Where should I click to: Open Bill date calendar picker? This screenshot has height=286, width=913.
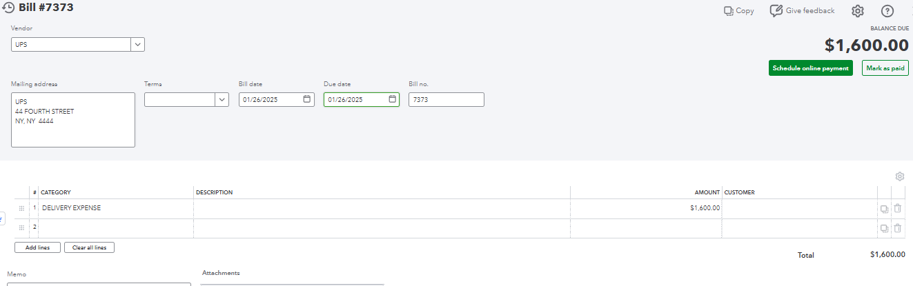pos(307,99)
